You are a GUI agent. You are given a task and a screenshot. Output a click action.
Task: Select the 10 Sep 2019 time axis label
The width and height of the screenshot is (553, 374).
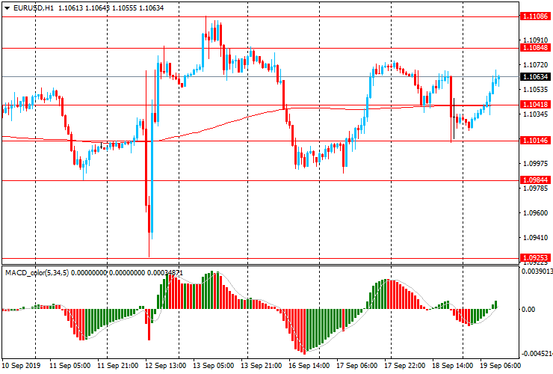click(x=21, y=365)
